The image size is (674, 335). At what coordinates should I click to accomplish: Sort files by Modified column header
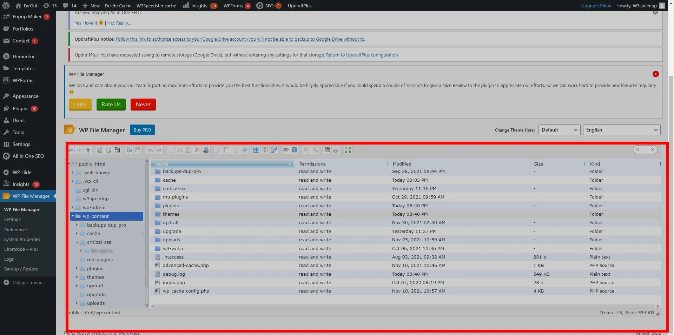pos(402,164)
